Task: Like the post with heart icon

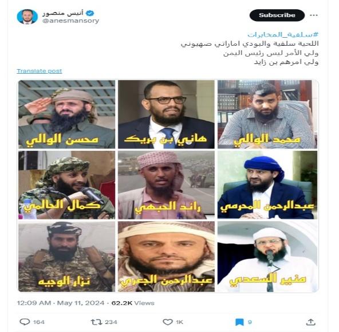Action: (168, 322)
